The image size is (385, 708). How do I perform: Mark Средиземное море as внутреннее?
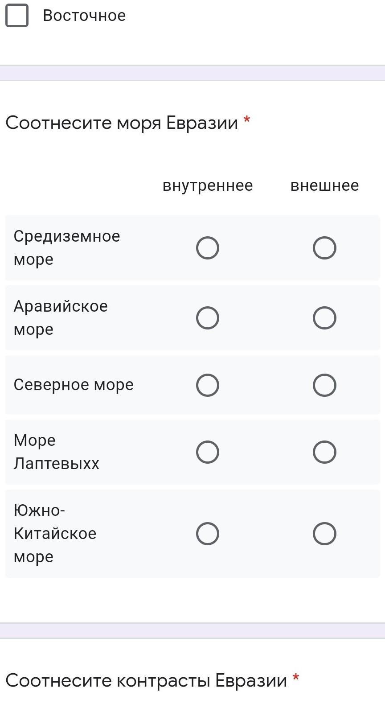click(208, 248)
